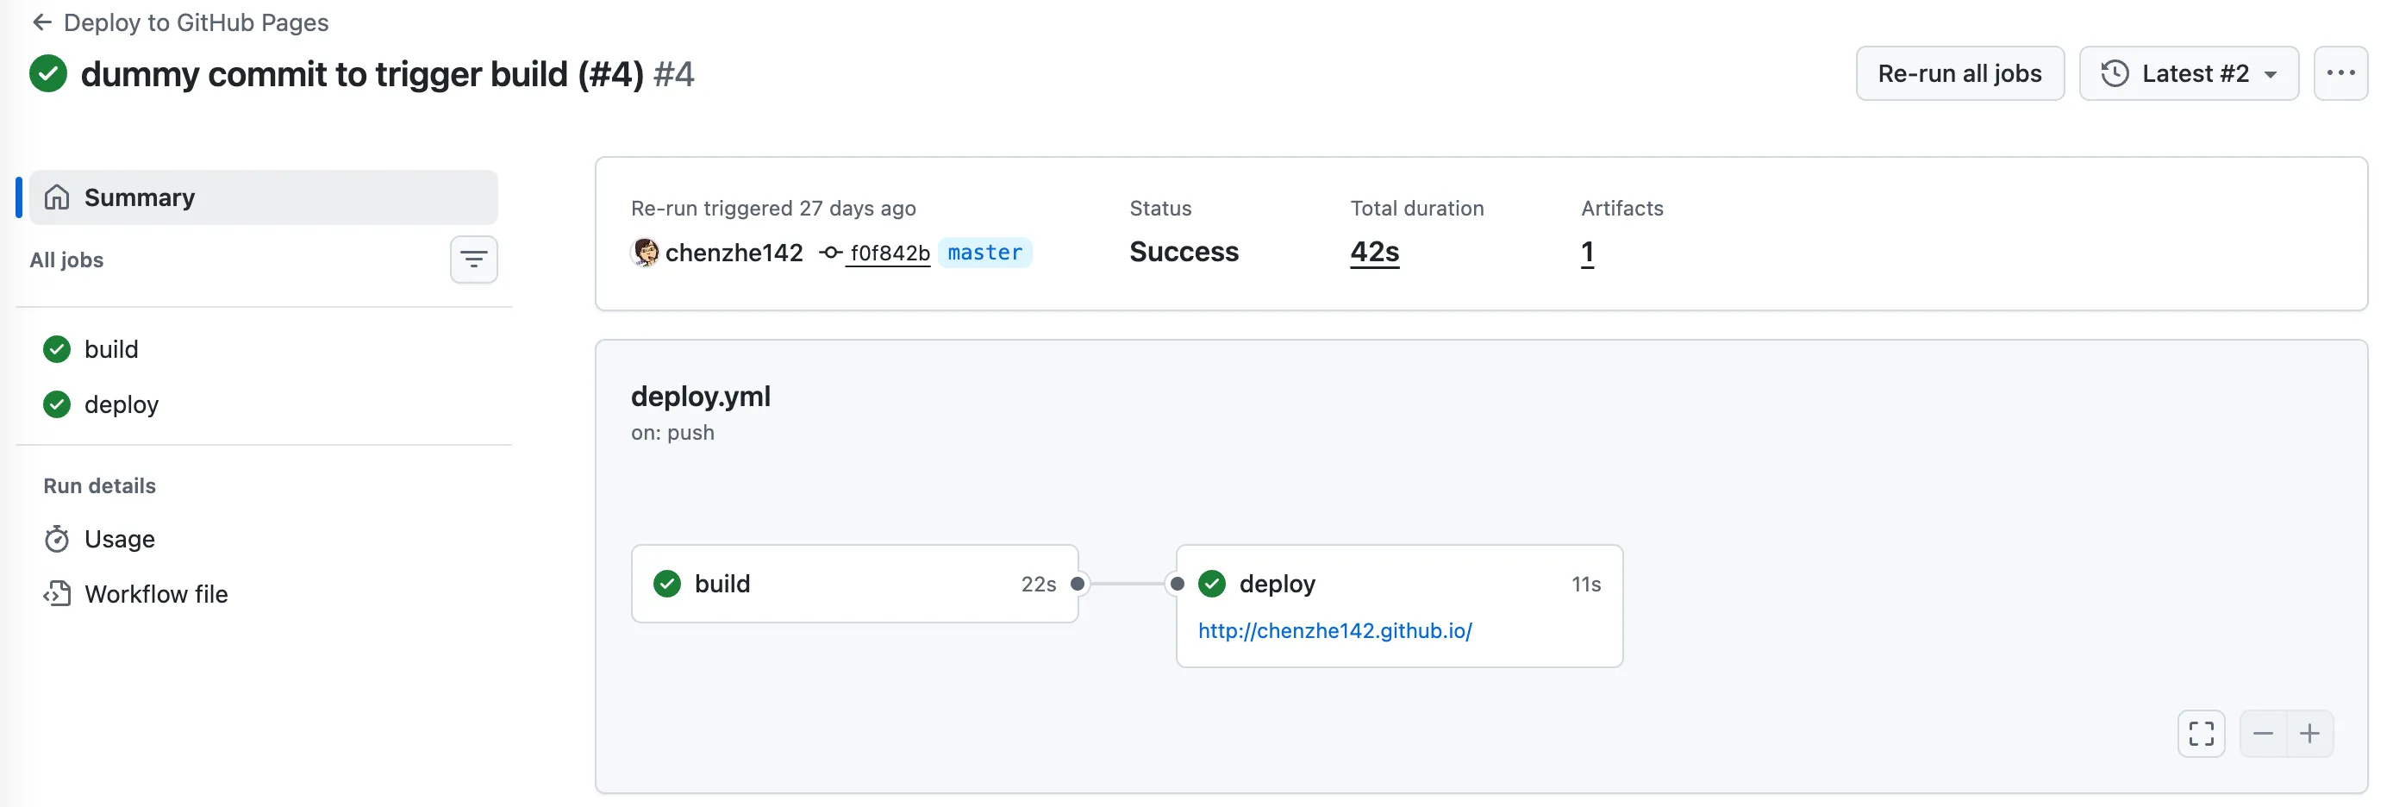Click 'Re-run triggered 27 days ago' text
Viewport: 2393px width, 807px height.
coord(773,208)
